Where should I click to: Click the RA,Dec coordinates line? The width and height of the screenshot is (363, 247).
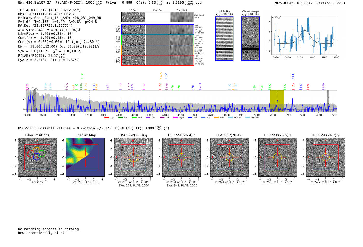click(45, 26)
